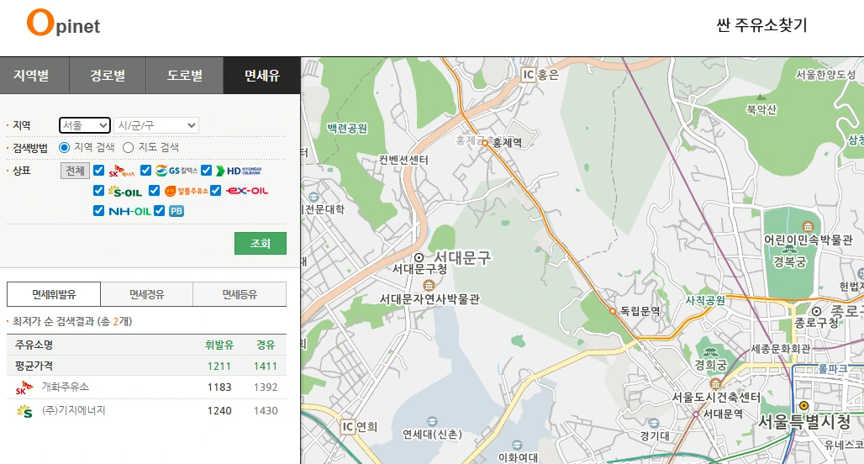The height and width of the screenshot is (464, 864).
Task: Click the green 조회 search button
Action: (260, 243)
